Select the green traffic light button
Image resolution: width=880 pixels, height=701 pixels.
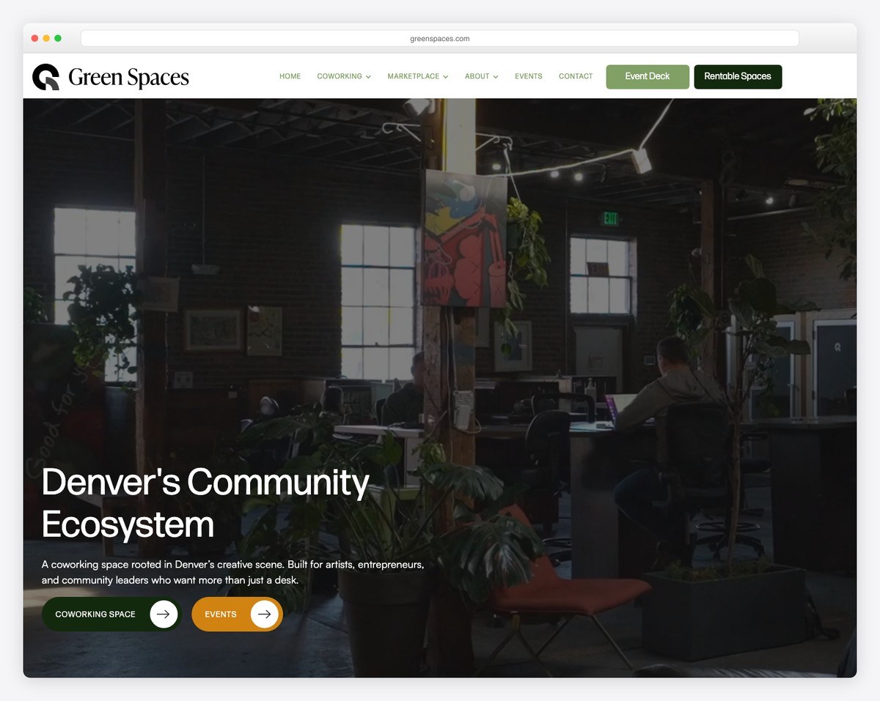pyautogui.click(x=58, y=37)
